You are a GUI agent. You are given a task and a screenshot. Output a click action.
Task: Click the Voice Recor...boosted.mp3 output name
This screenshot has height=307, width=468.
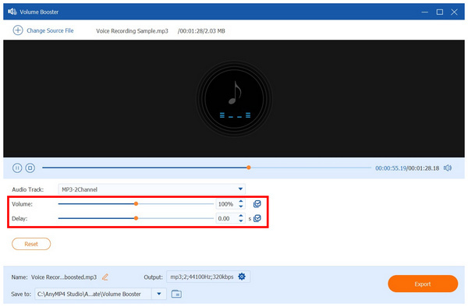coord(64,277)
